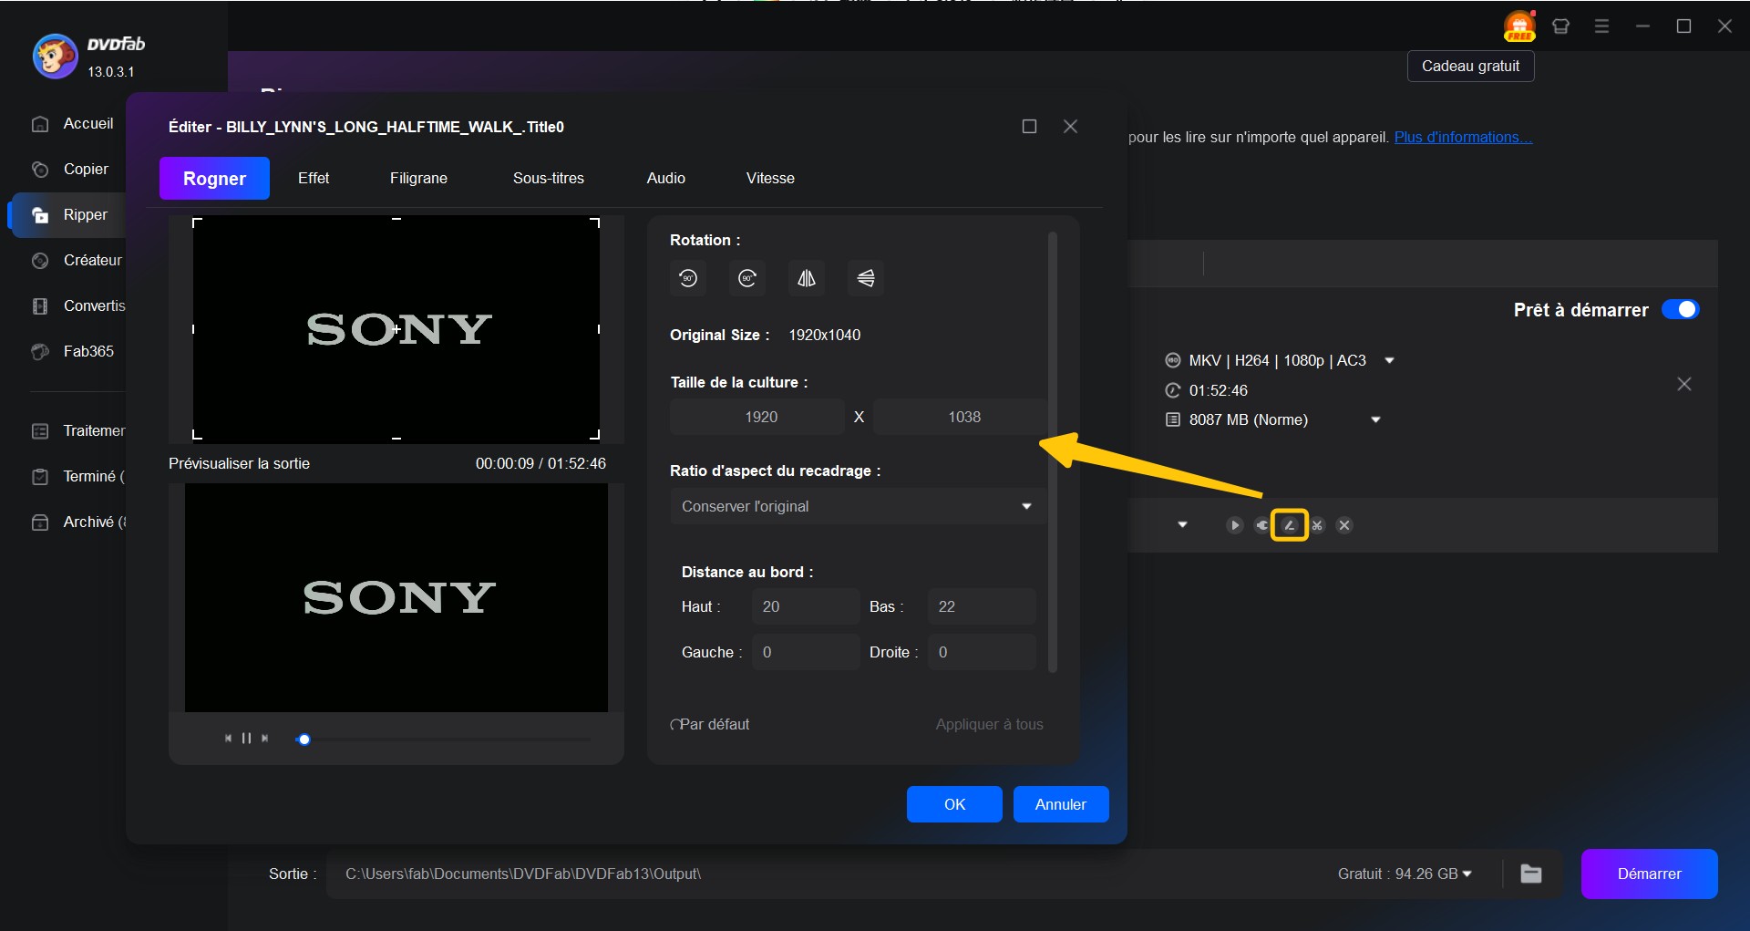Screen dimensions: 1750x931
Task: Open the Créateur module icon
Action: pos(40,261)
